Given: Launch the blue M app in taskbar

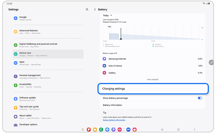Looking at the screenshot, I should point(129,129).
